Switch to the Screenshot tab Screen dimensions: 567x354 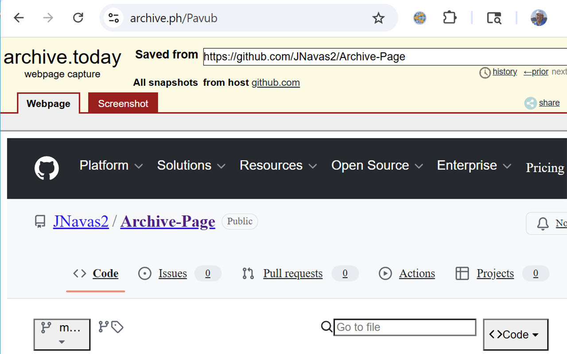click(123, 104)
